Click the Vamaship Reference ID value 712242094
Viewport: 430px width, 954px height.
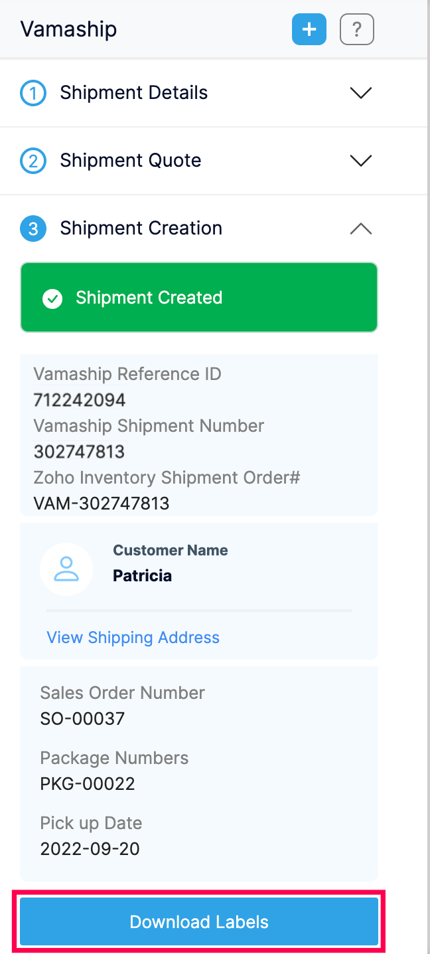click(x=80, y=400)
